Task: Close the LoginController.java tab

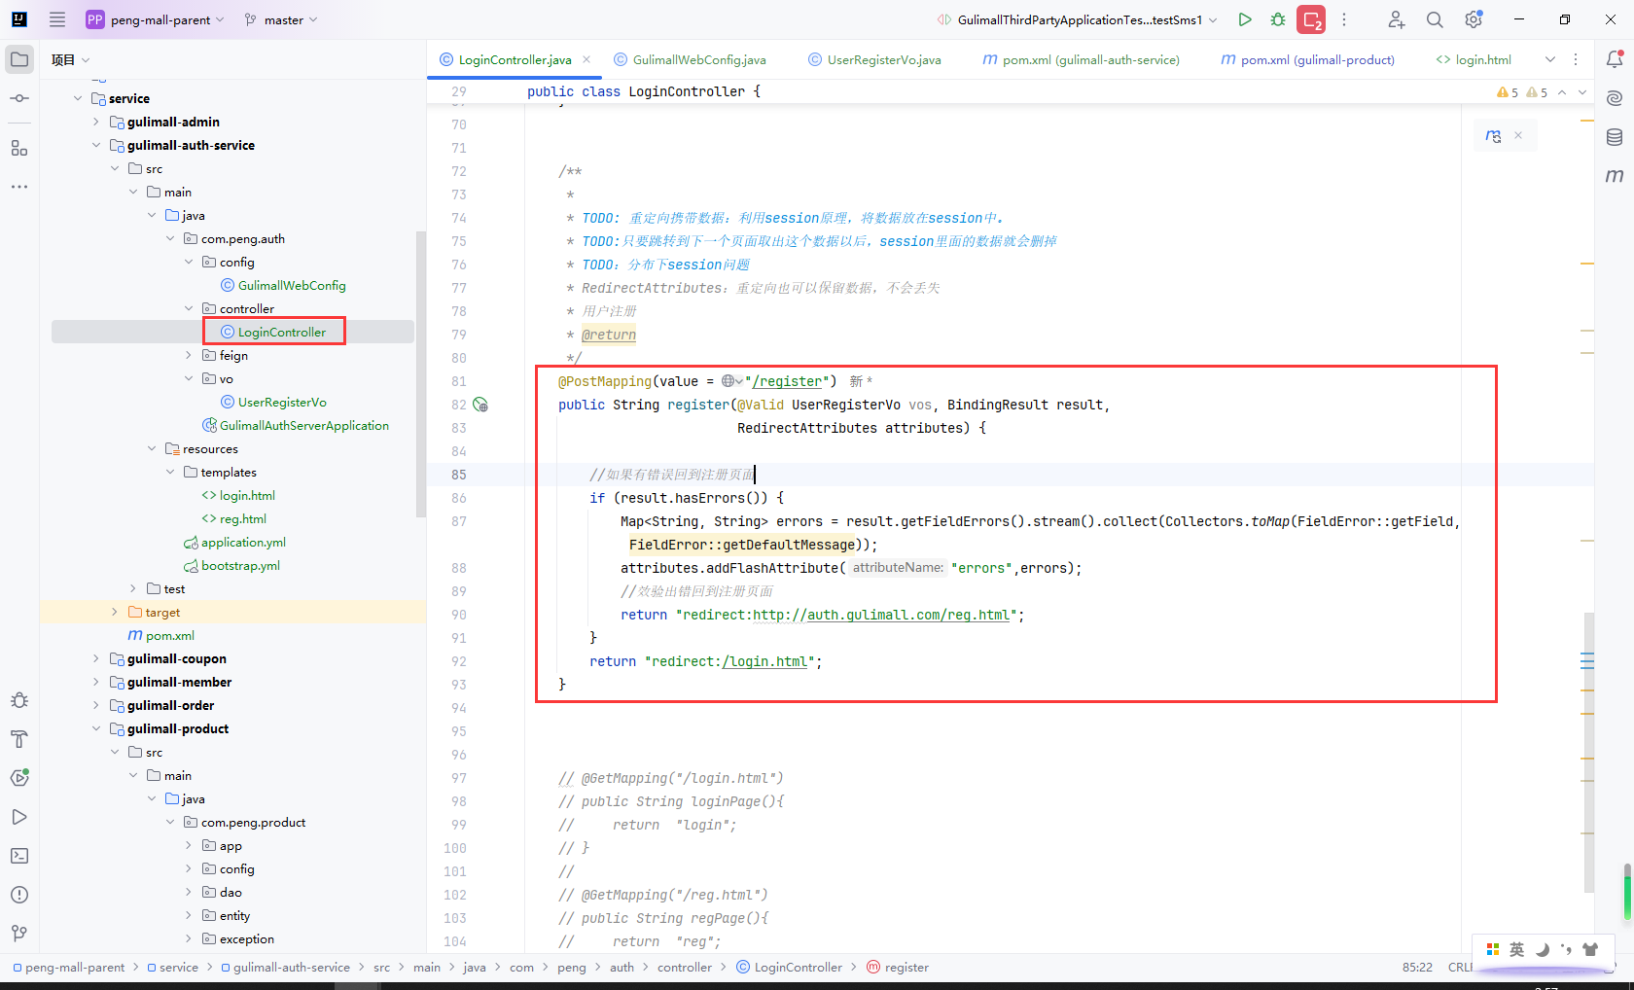Action: (586, 59)
